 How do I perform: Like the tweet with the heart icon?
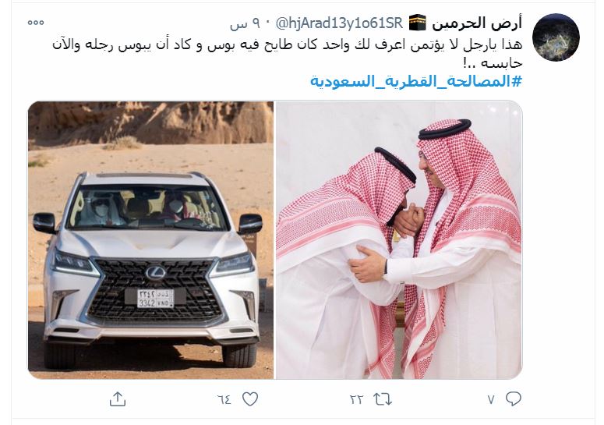pyautogui.click(x=250, y=399)
